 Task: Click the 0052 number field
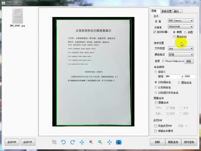pyautogui.click(x=190, y=76)
